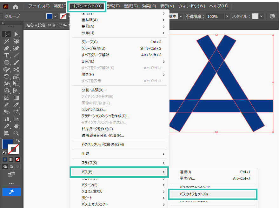
Task: Set paint to None in toolbox
Action: coord(18,159)
